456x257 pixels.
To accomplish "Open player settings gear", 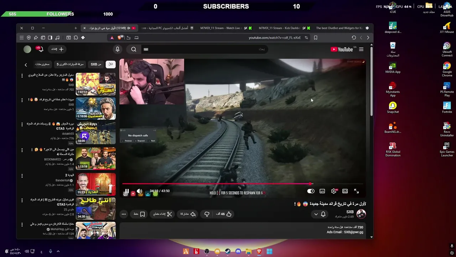I will 334,191.
